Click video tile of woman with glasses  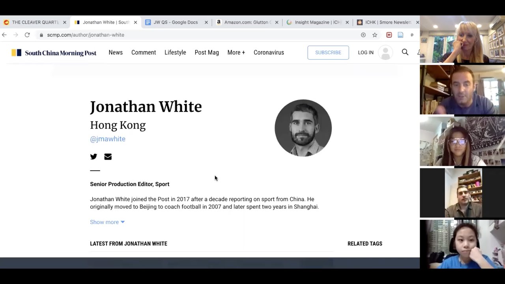462,141
